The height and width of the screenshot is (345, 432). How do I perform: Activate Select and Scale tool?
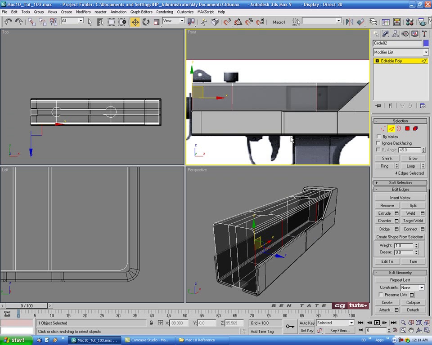tap(156, 22)
